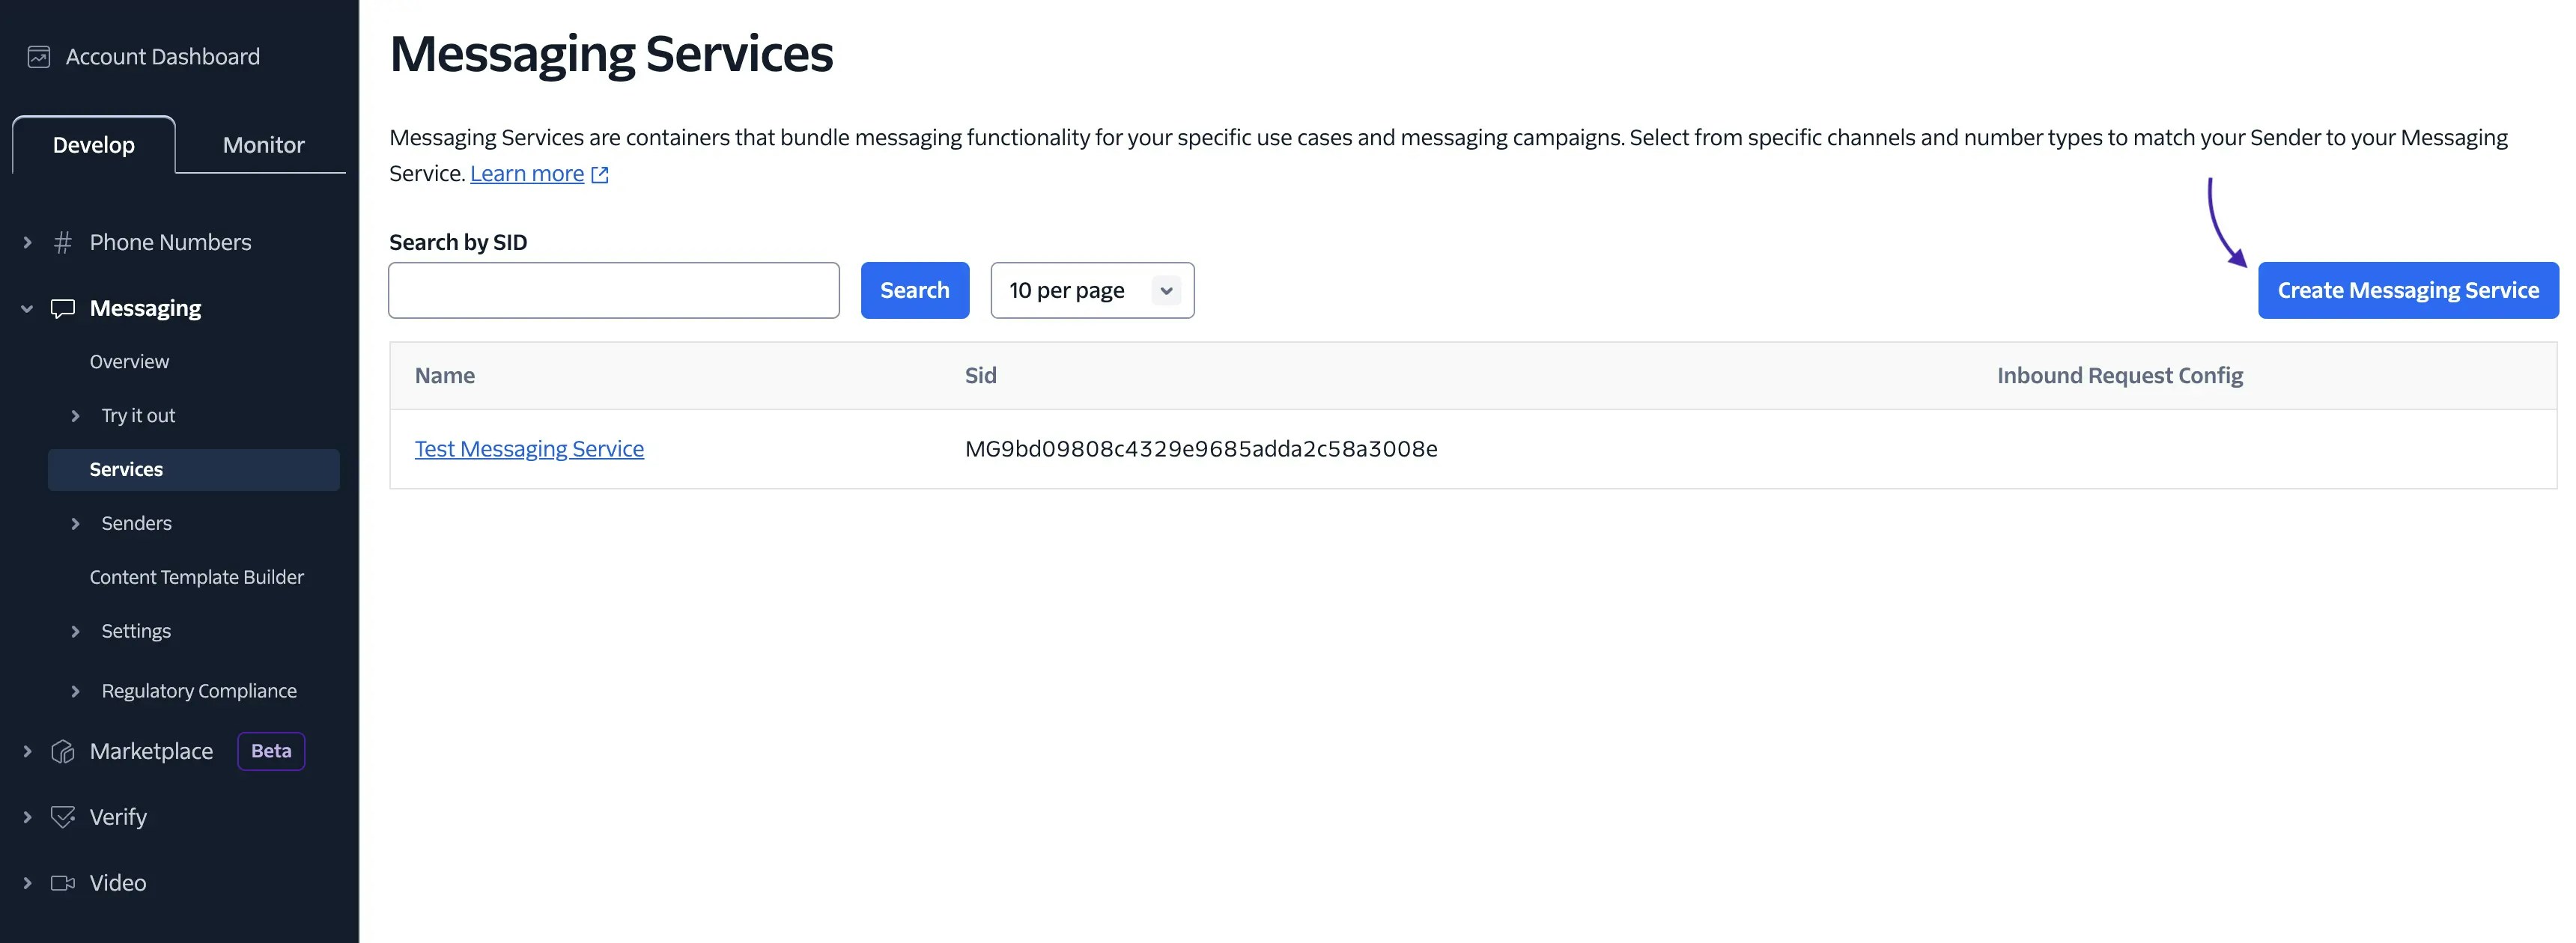Click the Create Messaging Service button

click(x=2407, y=290)
